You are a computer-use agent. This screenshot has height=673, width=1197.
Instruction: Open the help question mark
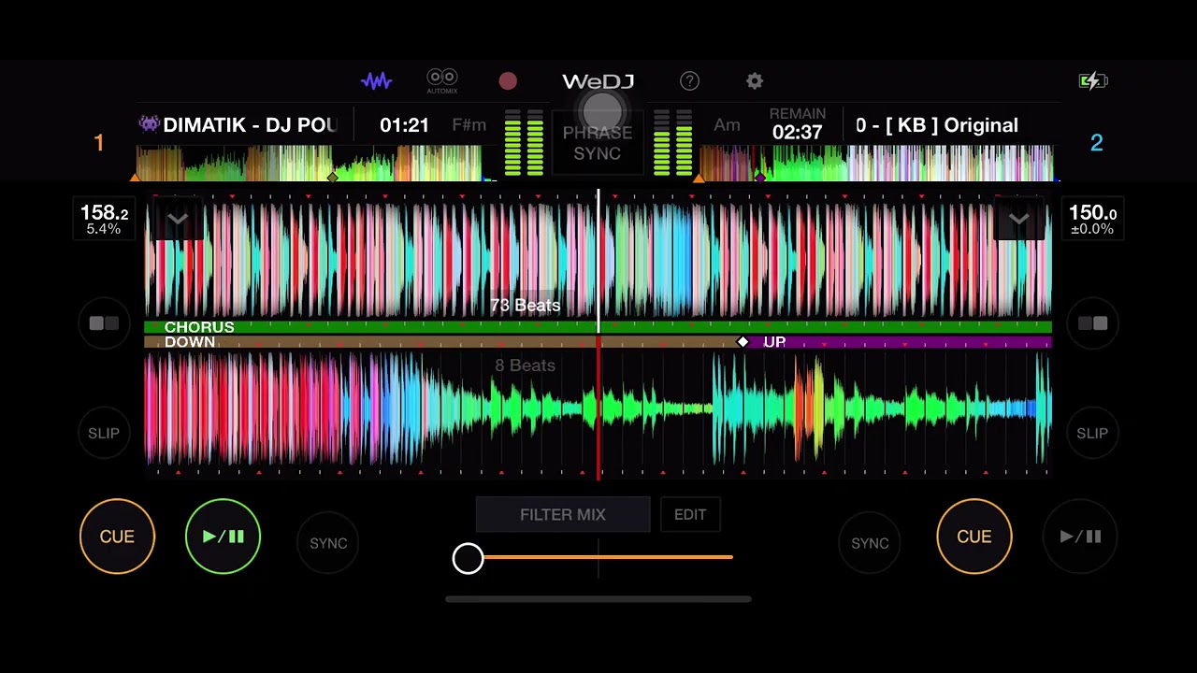click(x=689, y=81)
